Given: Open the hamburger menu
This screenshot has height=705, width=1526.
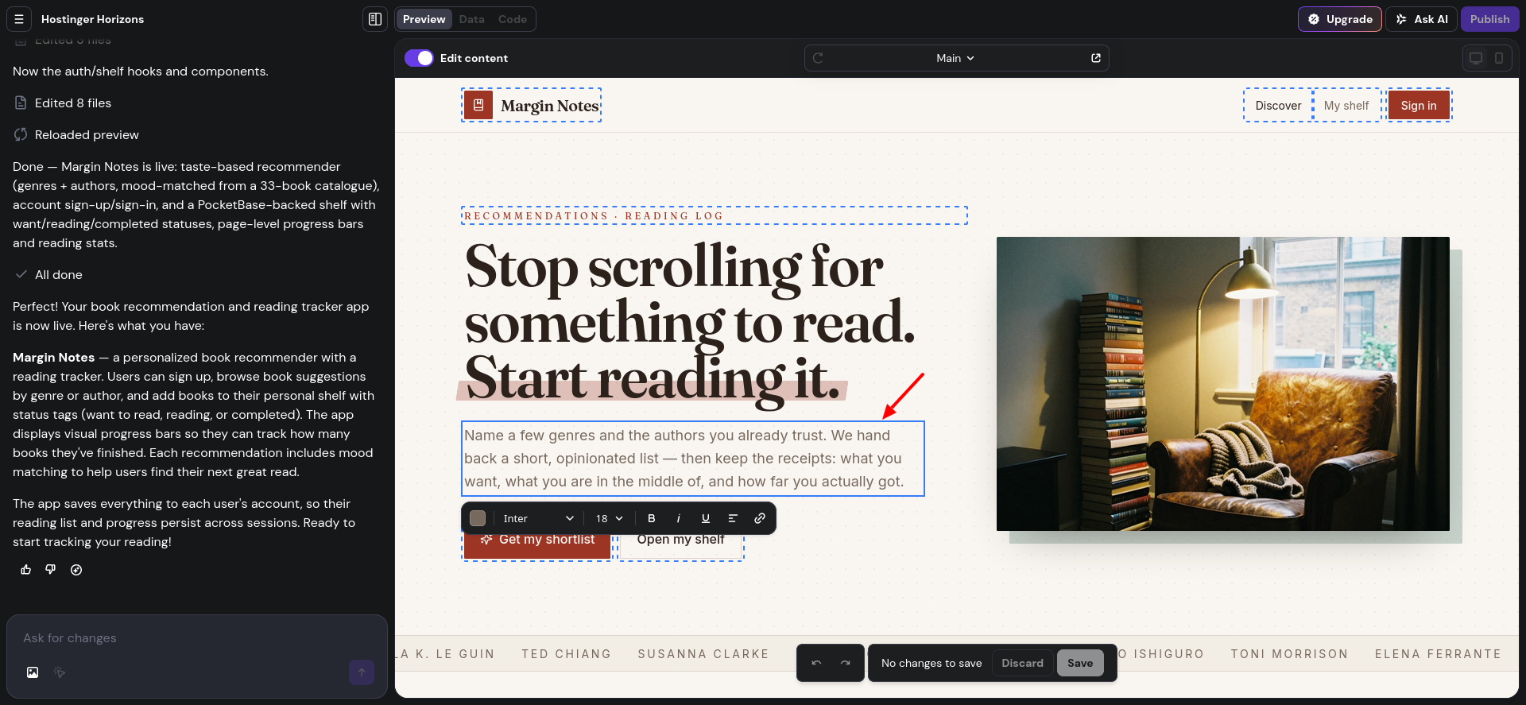Looking at the screenshot, I should (19, 19).
